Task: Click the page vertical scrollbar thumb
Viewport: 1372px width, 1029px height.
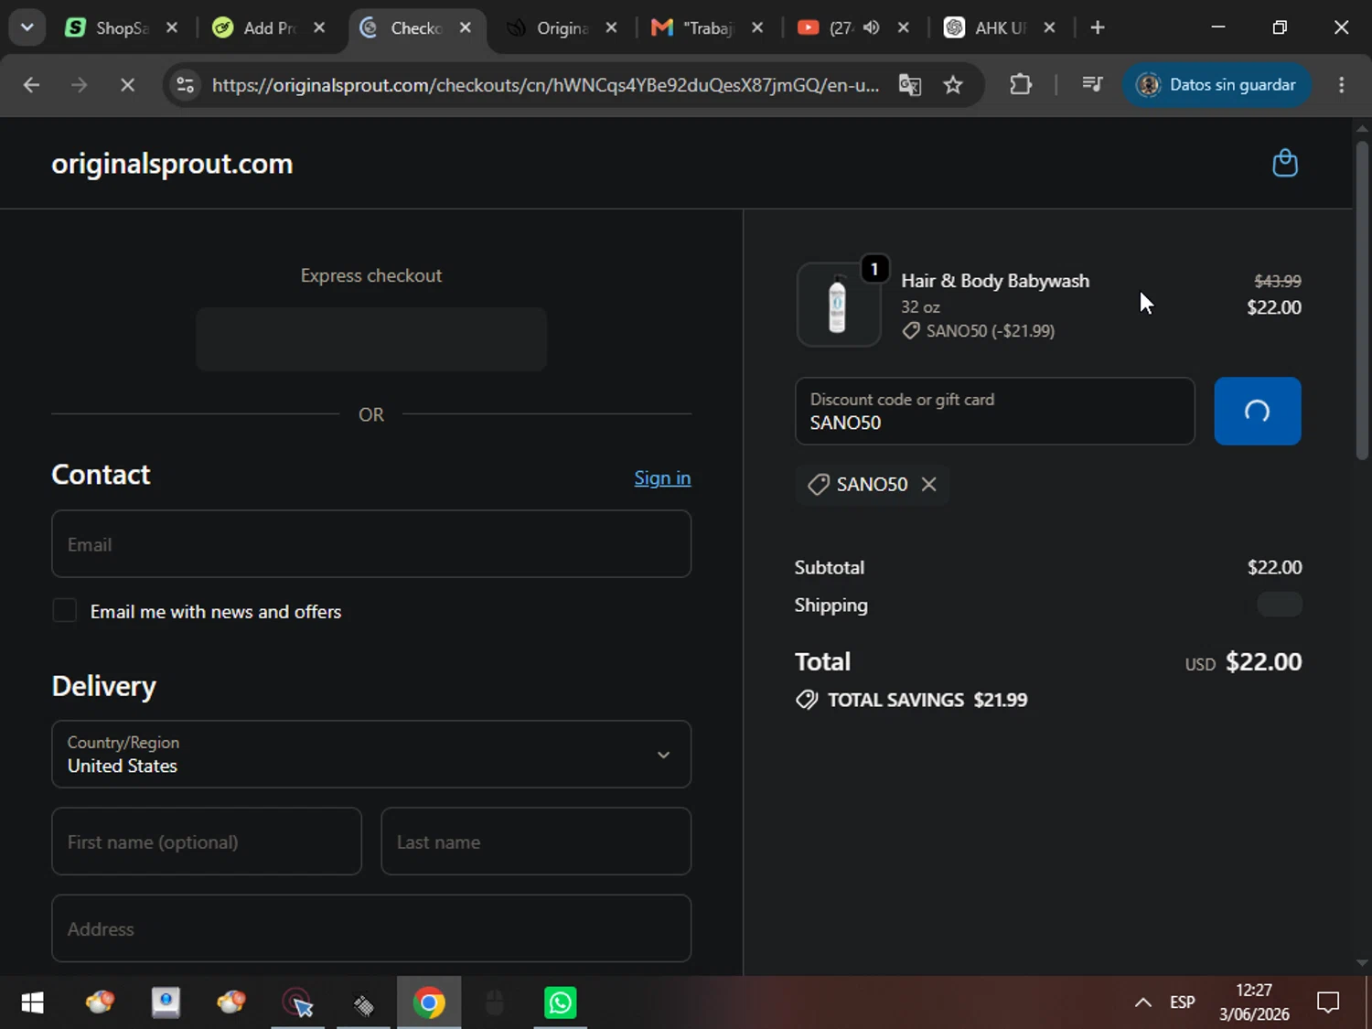Action: tap(1362, 299)
